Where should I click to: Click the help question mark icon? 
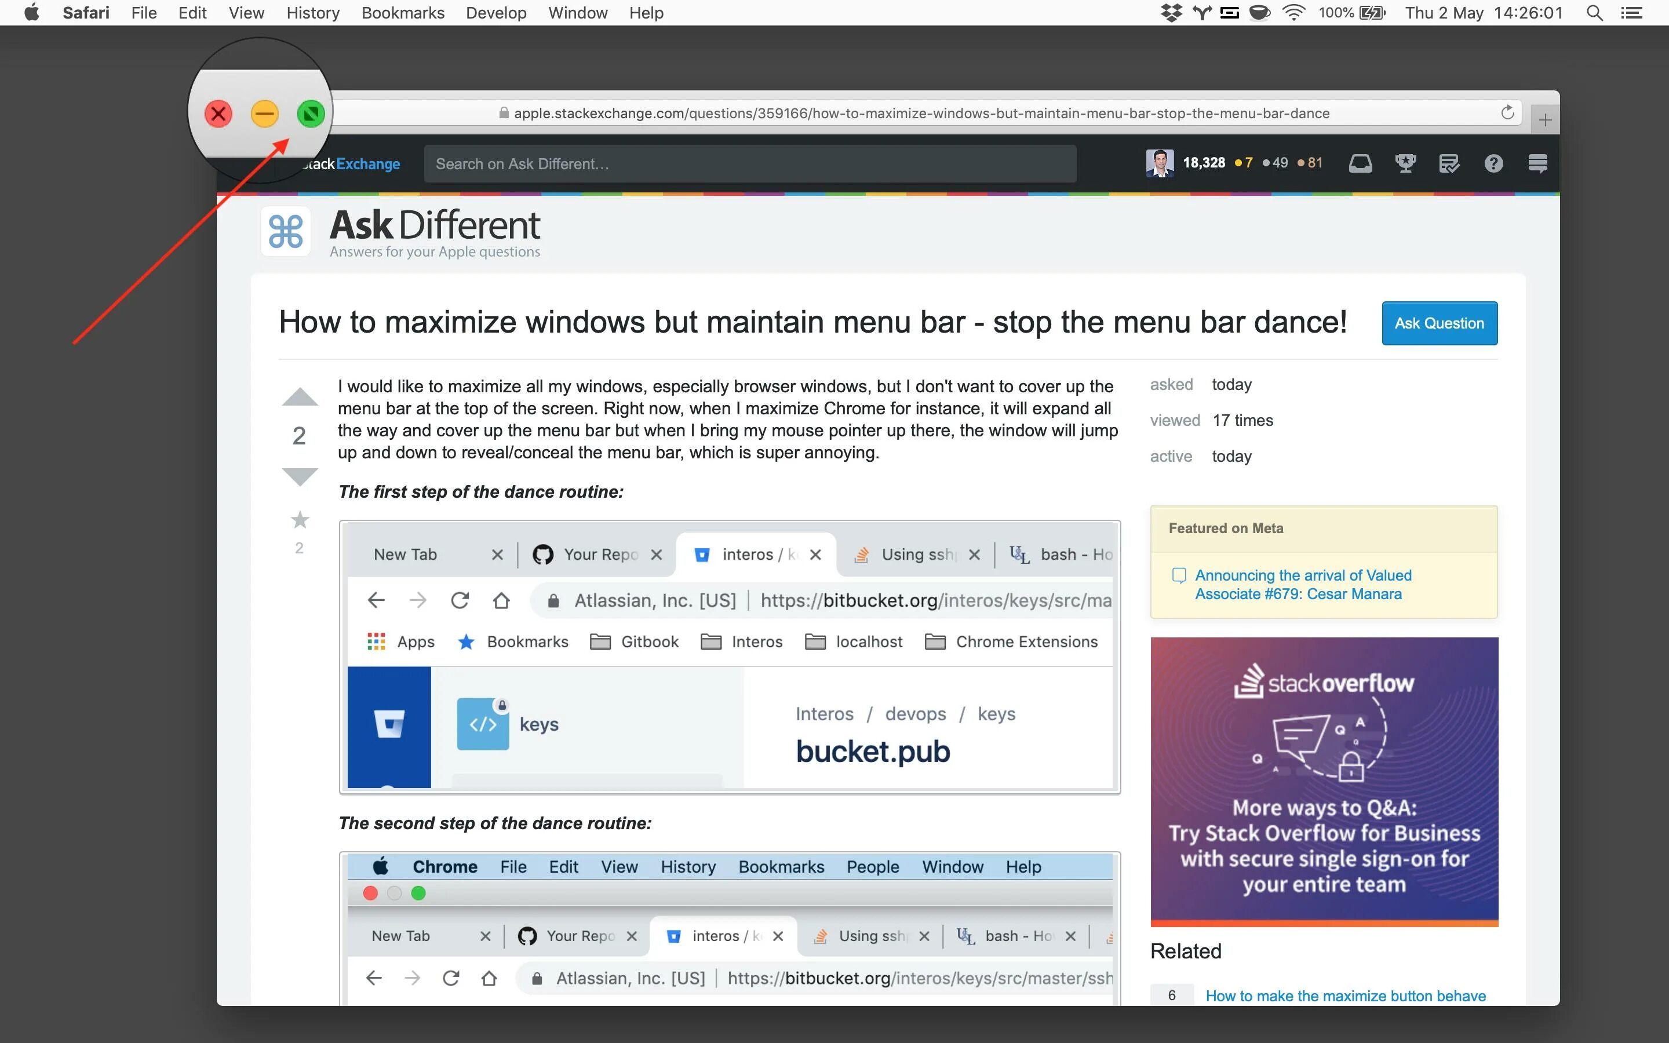pyautogui.click(x=1493, y=163)
